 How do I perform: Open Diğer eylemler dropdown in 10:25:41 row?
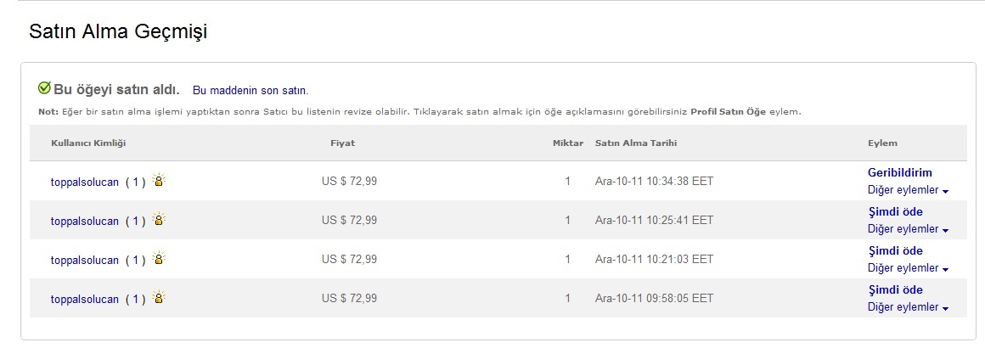908,229
